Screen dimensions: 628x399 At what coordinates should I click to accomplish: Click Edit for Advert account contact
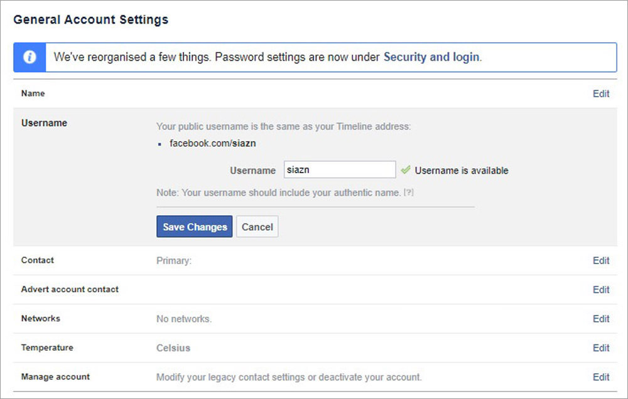coord(601,290)
